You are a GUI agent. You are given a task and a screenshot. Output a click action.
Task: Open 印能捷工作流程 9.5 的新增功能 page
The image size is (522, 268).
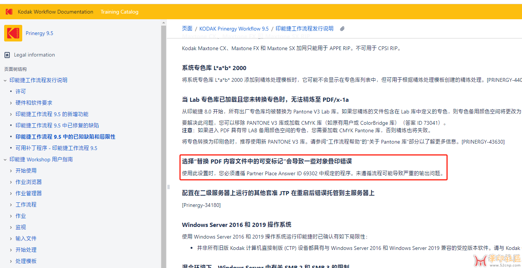pyautogui.click(x=52, y=114)
